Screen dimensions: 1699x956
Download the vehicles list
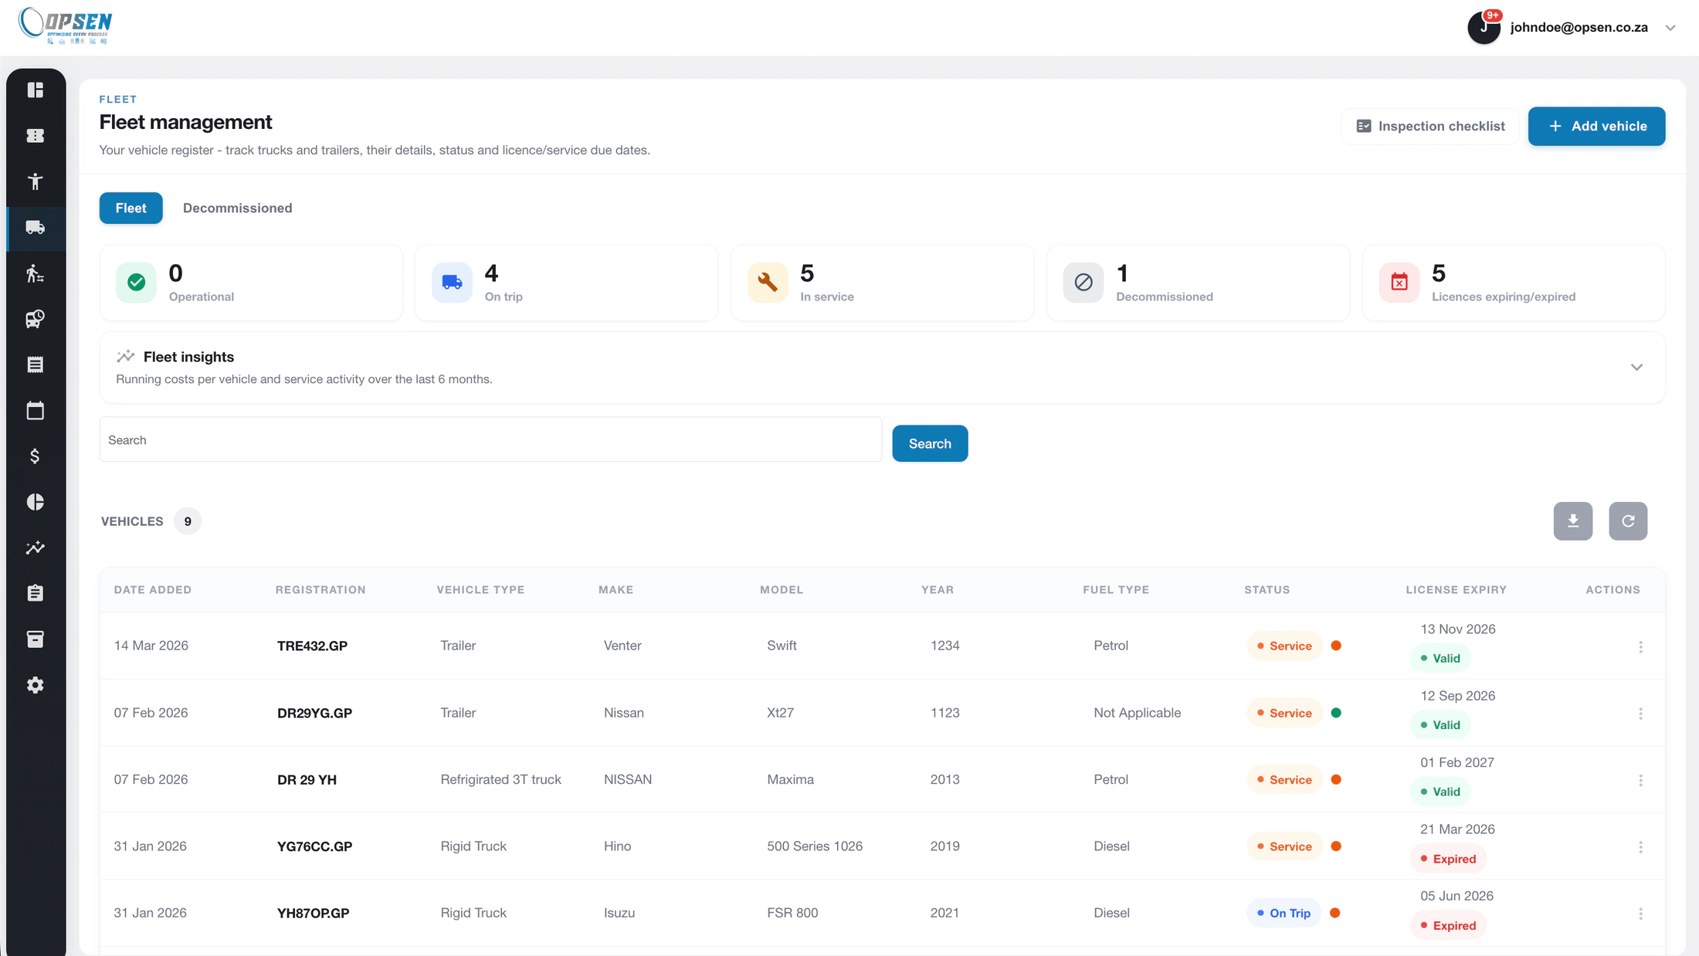click(1573, 521)
